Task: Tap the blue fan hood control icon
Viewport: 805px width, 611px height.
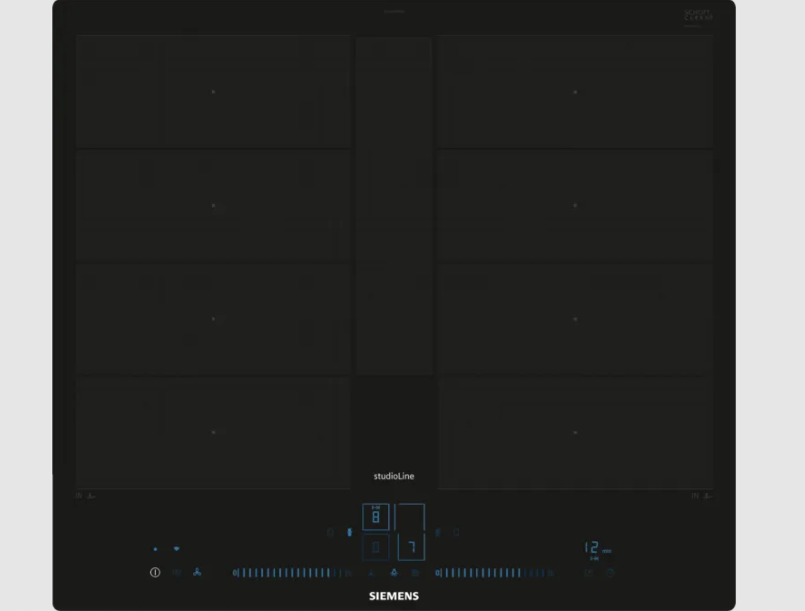Action: 197,572
